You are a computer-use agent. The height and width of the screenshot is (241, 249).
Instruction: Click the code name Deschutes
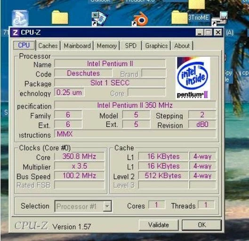83,73
